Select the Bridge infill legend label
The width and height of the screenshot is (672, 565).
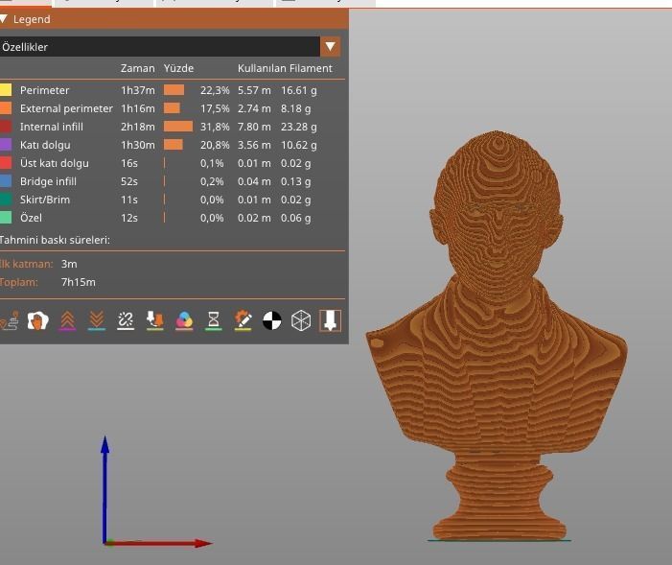click(x=48, y=181)
